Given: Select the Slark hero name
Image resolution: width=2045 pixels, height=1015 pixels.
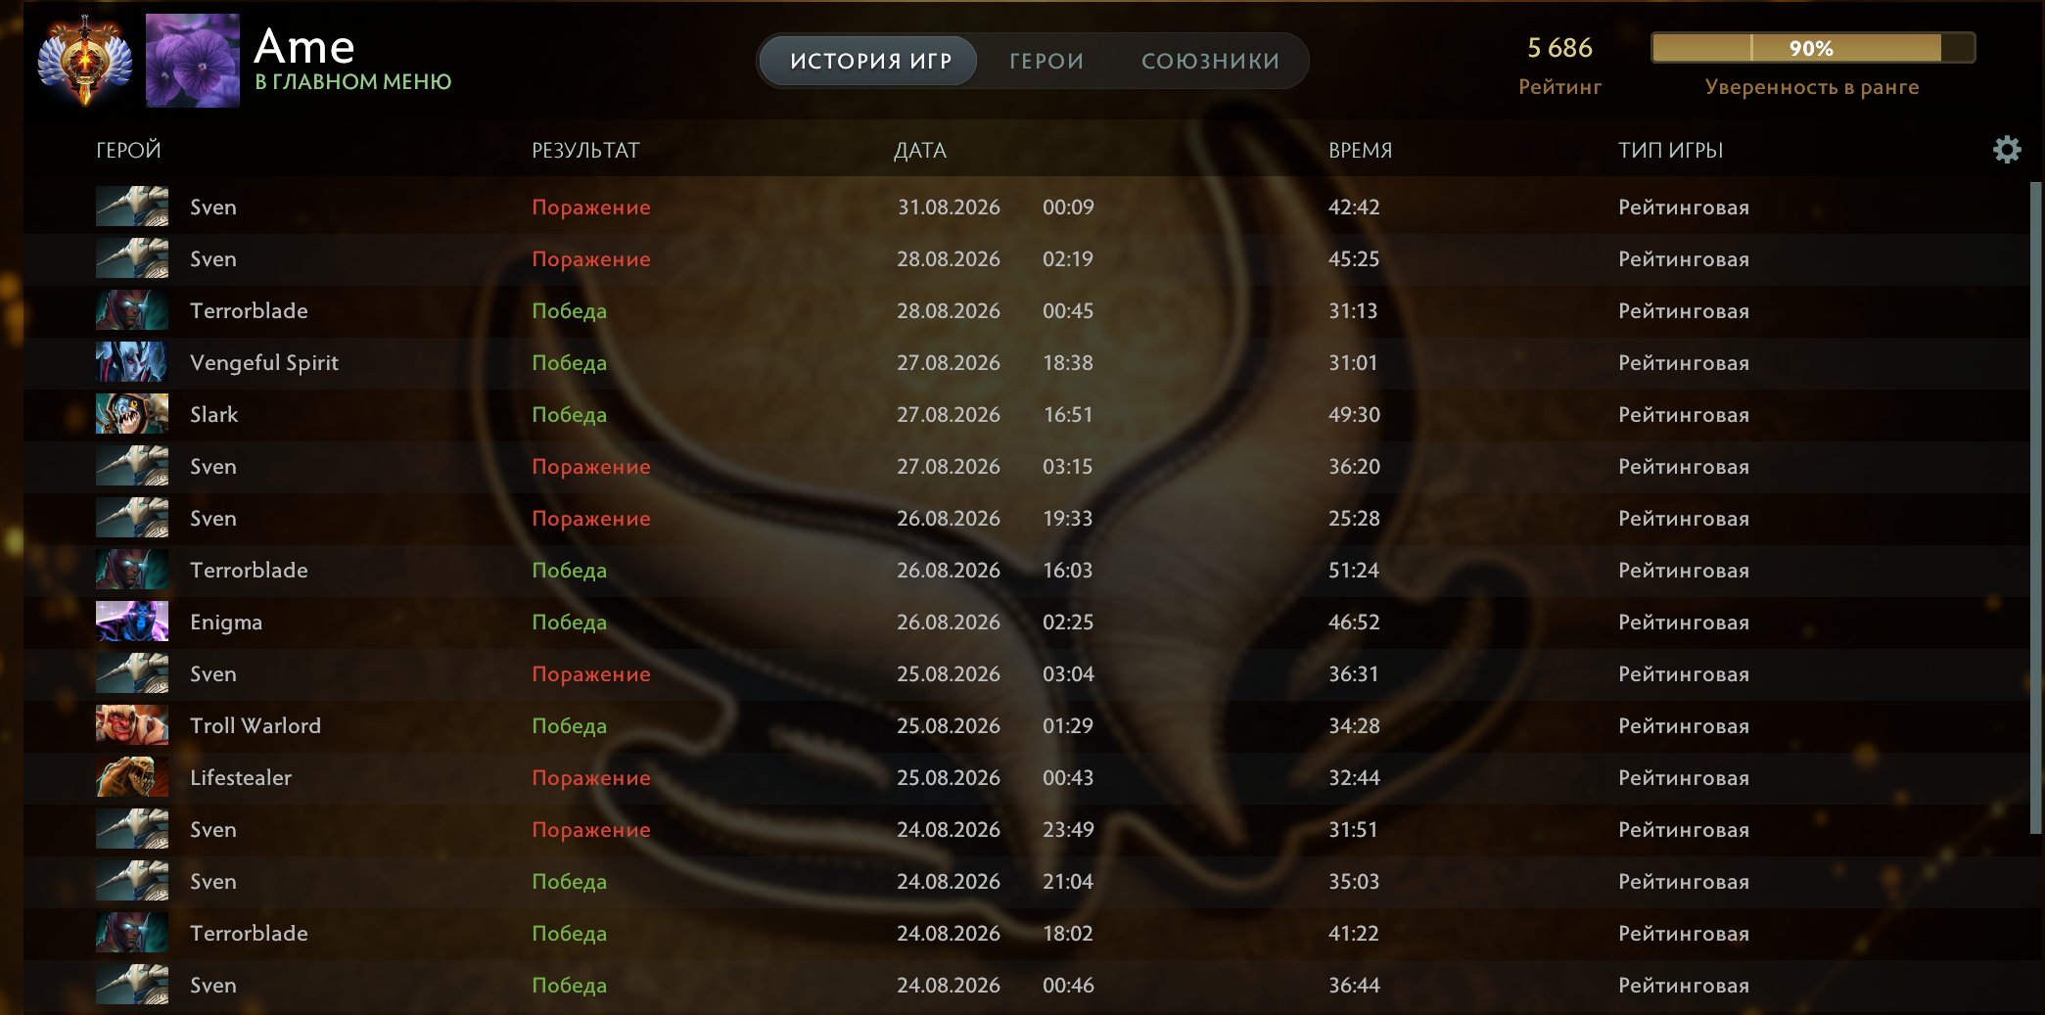Looking at the screenshot, I should coord(214,414).
